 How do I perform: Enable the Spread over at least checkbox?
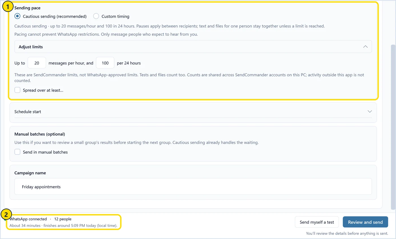tap(18, 90)
